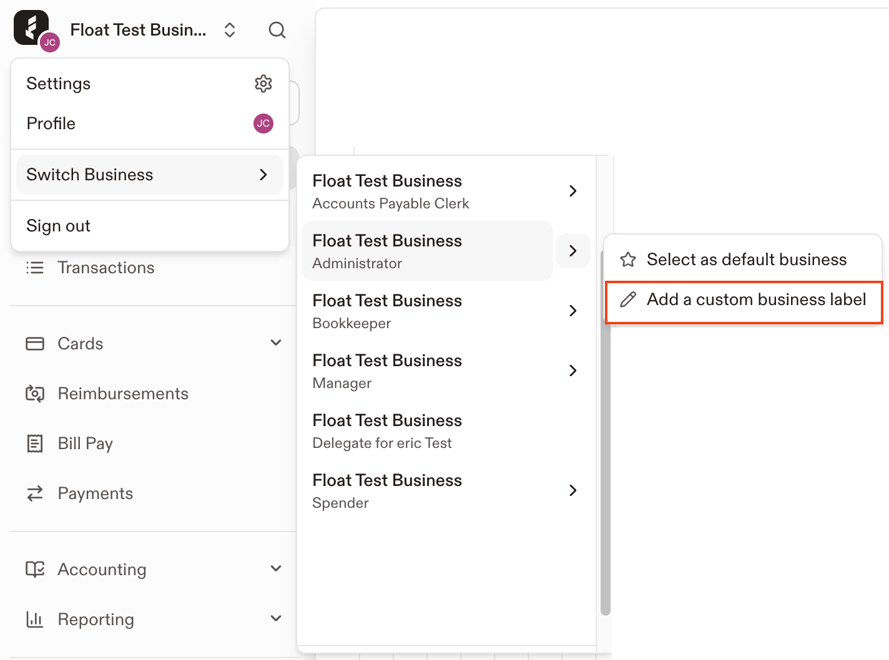Choose Sign out
The width and height of the screenshot is (889, 660).
click(x=150, y=226)
